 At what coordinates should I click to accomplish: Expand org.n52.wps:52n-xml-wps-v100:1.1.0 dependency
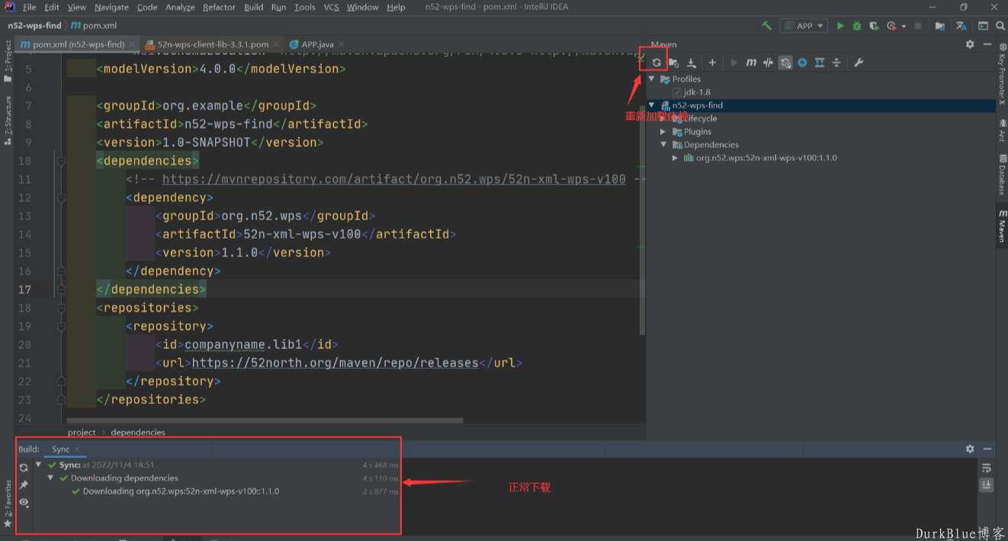[676, 158]
